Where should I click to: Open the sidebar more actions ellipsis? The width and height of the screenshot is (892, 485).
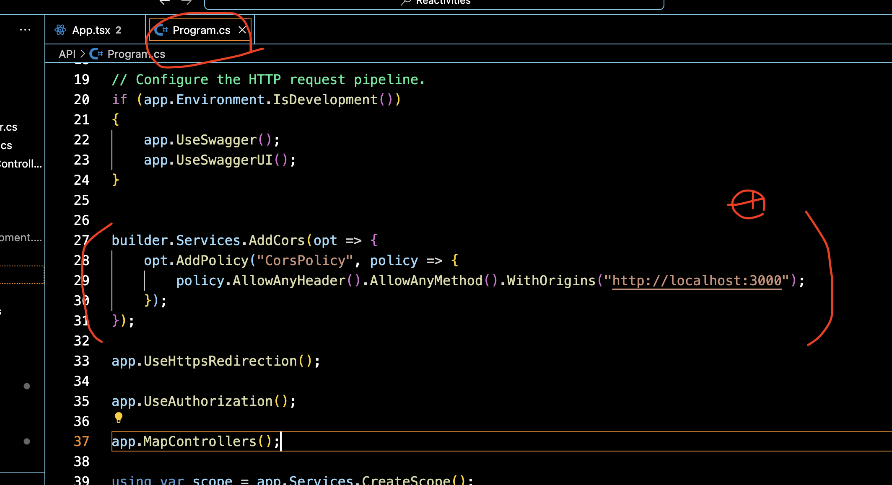coord(25,30)
